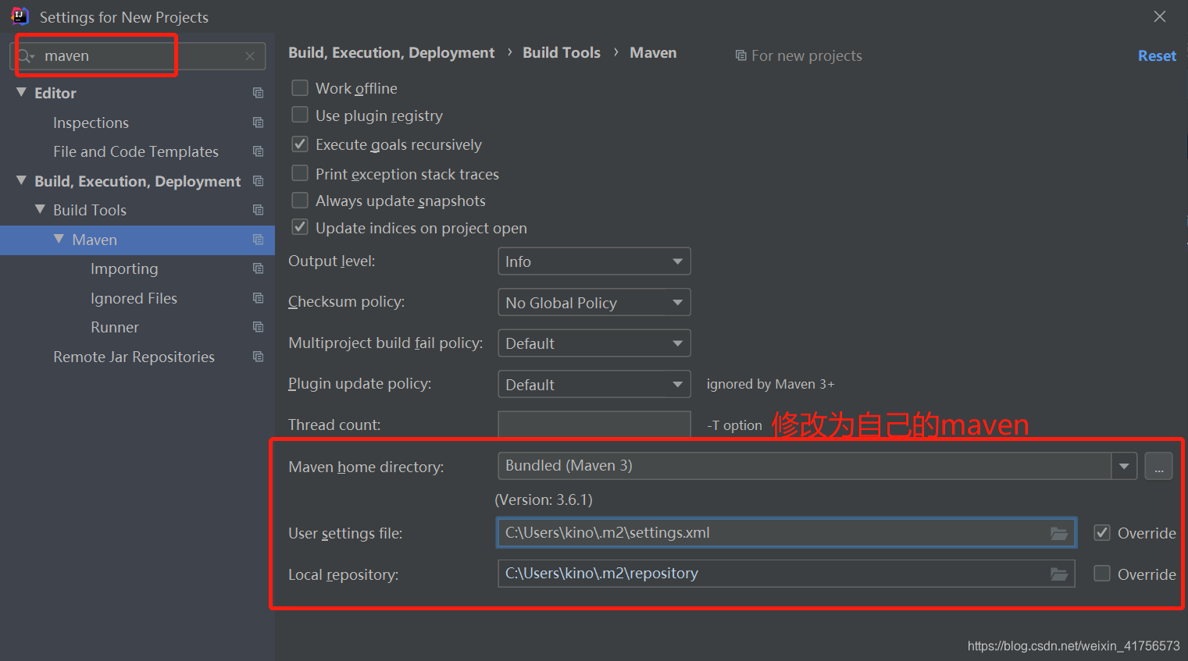Click the icon next to Importing
The width and height of the screenshot is (1188, 661).
tap(258, 268)
